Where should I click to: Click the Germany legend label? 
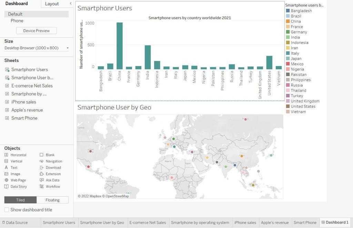point(299,32)
